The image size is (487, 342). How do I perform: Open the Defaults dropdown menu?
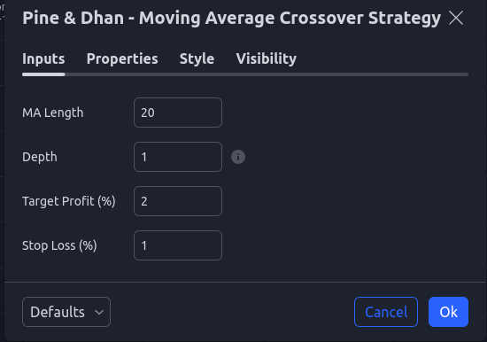66,312
